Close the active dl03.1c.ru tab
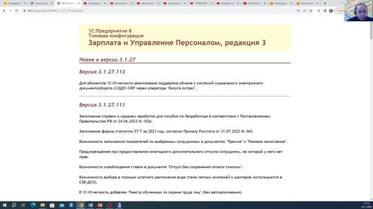373x209 pixels. click(x=78, y=3)
